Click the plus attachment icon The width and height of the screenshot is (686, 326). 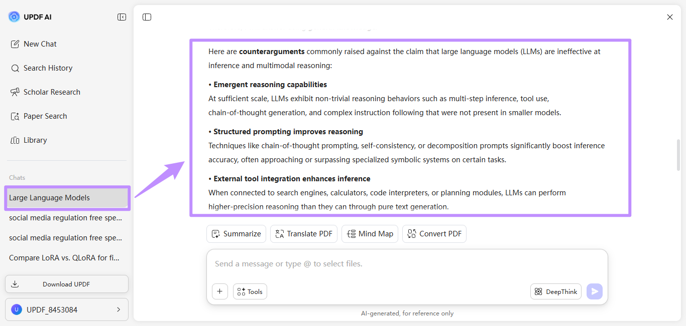coord(220,291)
